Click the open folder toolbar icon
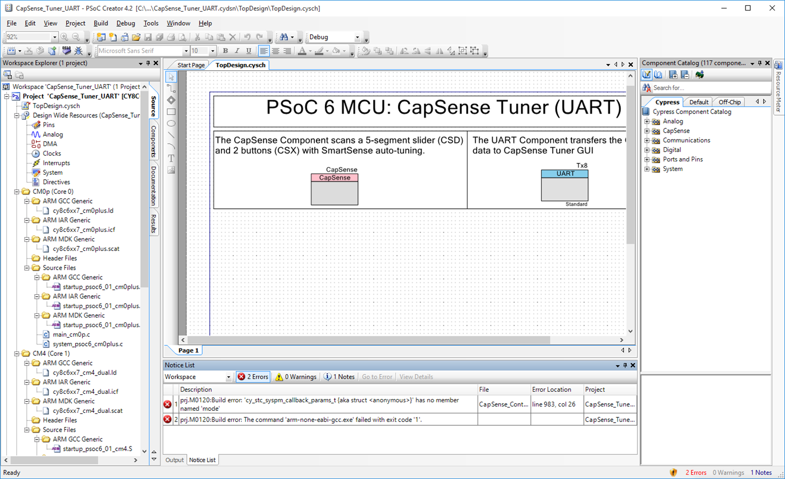785x479 pixels. [x=136, y=37]
